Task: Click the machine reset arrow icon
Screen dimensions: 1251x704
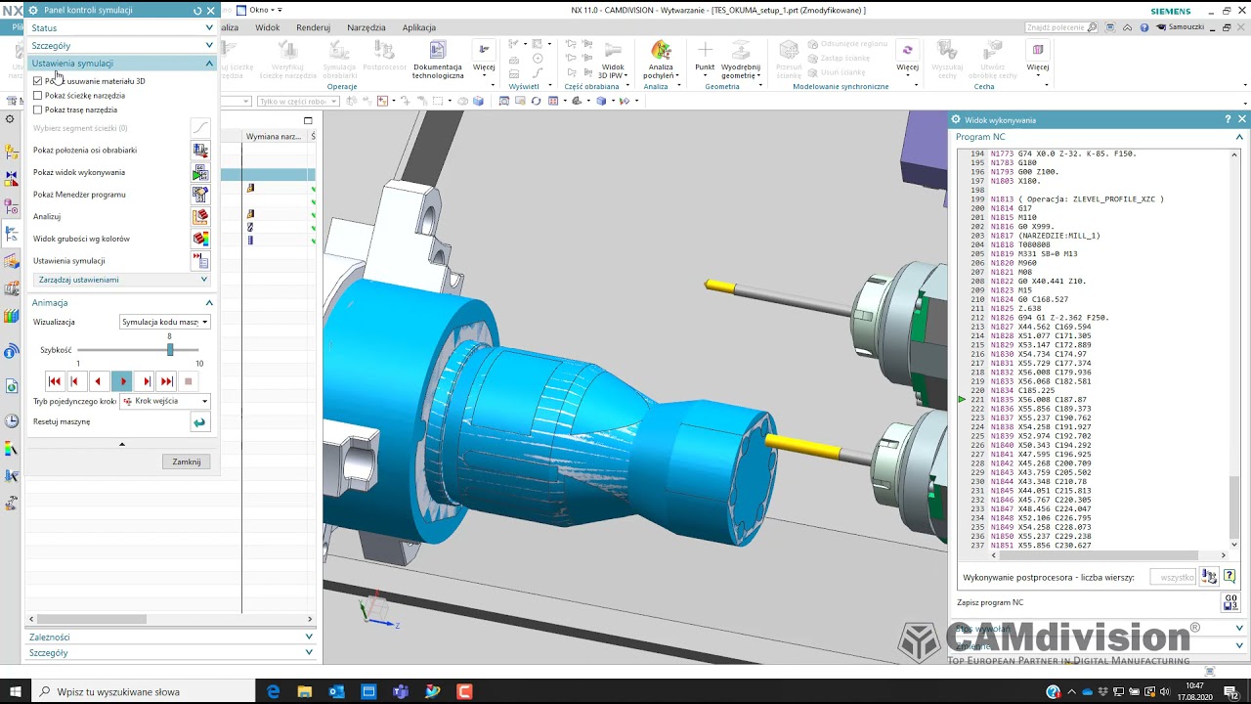Action: click(199, 422)
